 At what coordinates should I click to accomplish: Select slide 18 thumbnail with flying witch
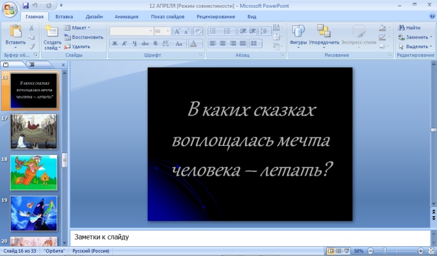click(34, 173)
